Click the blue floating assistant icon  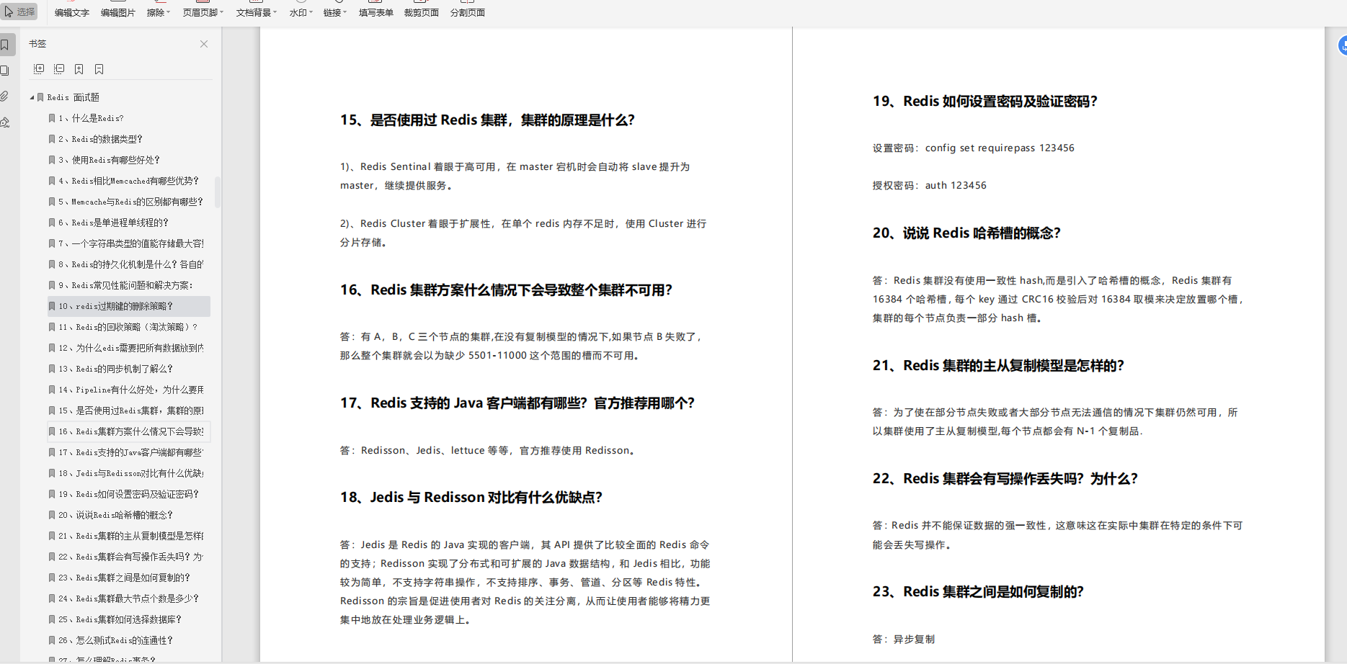pos(1343,45)
